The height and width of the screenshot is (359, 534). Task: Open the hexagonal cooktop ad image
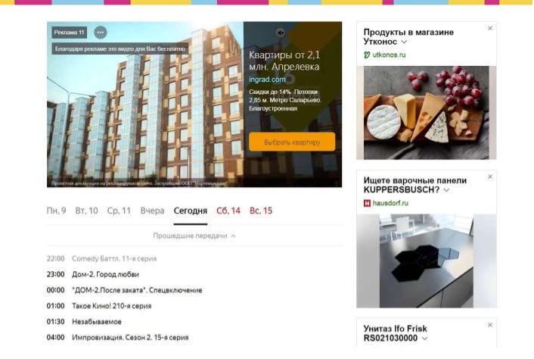click(427, 261)
